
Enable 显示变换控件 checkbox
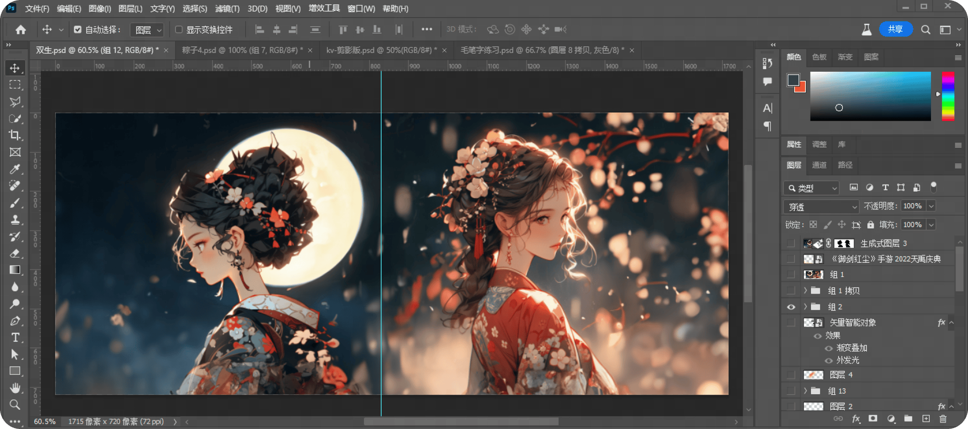point(179,30)
